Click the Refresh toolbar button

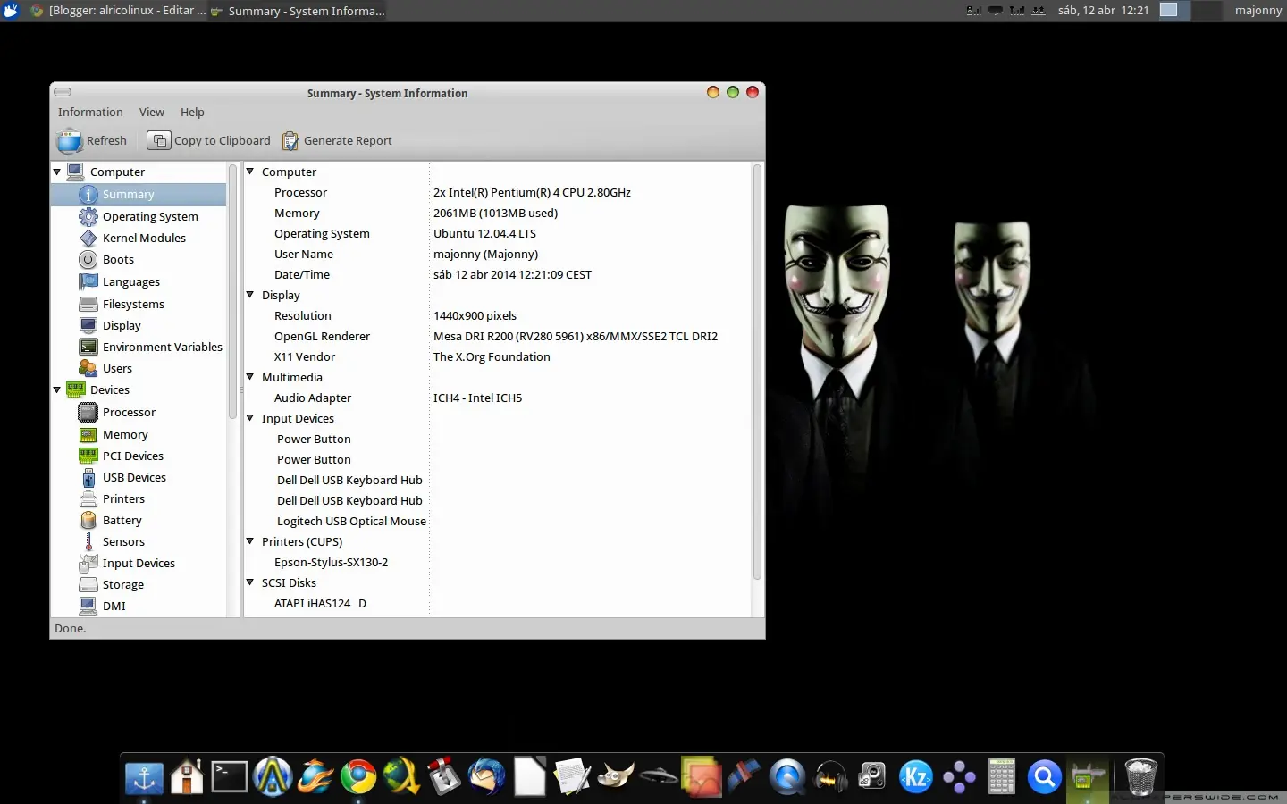coord(92,141)
